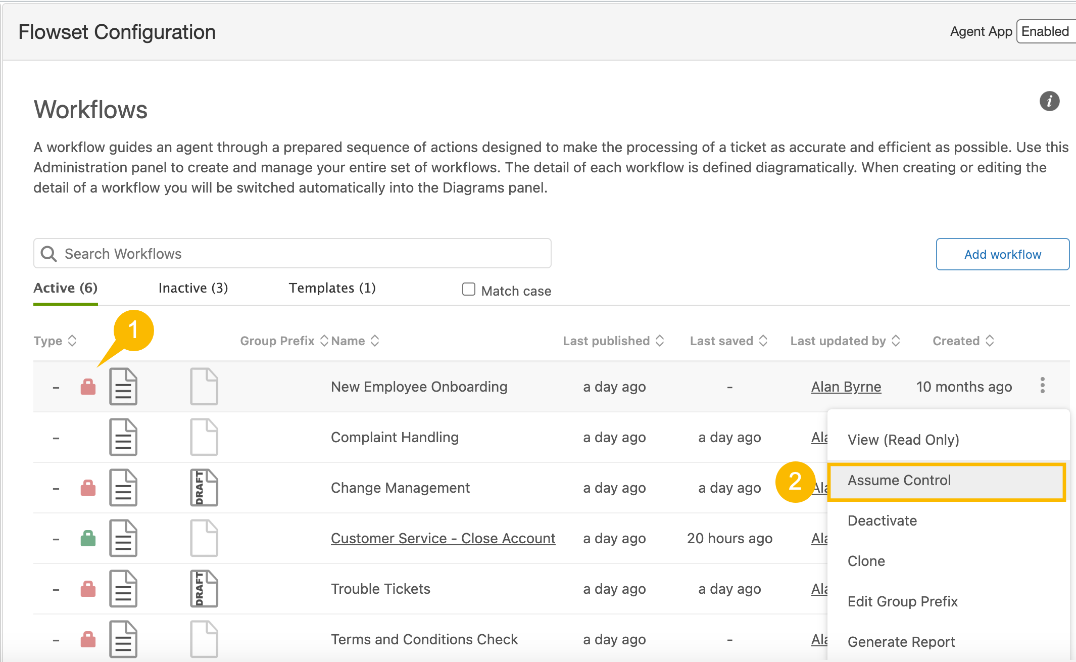Screen dimensions: 1076x662
Task: Switch to the Inactive (3) tab
Action: 193,288
